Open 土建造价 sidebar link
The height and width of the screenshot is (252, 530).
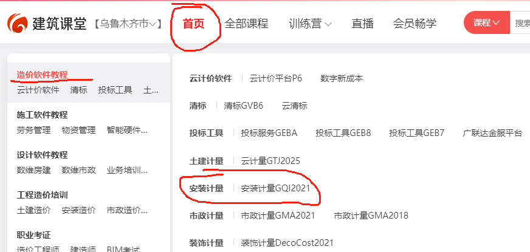pos(34,211)
